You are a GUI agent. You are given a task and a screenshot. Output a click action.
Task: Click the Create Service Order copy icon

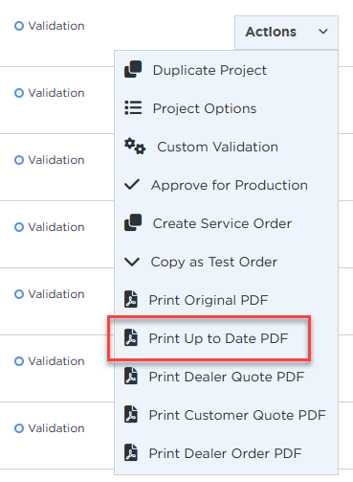133,222
